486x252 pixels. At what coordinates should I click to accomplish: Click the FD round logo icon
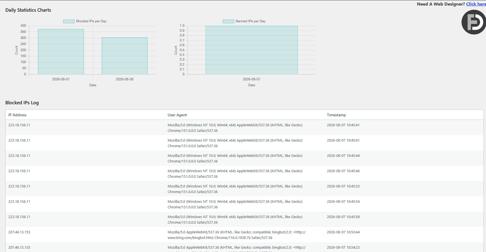pyautogui.click(x=474, y=22)
